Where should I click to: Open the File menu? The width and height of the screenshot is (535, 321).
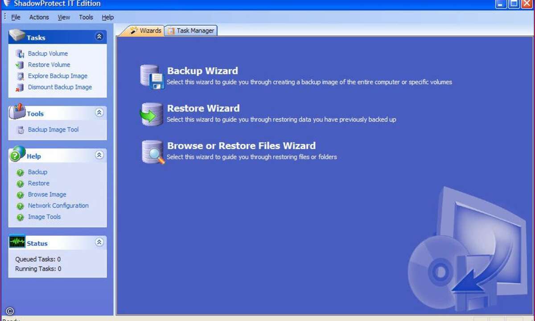16,17
